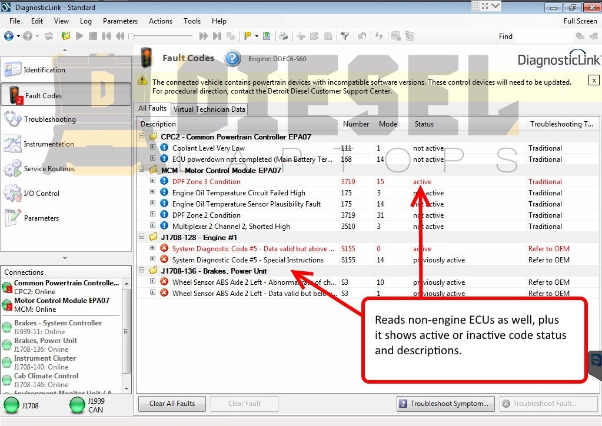Click the skip to log end button
This screenshot has width=602, height=426.
(217, 36)
